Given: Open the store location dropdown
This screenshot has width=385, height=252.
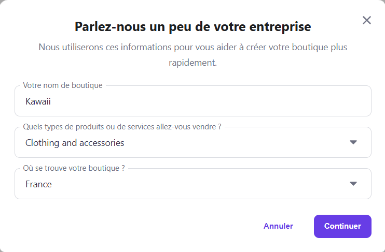Looking at the screenshot, I should [192, 184].
